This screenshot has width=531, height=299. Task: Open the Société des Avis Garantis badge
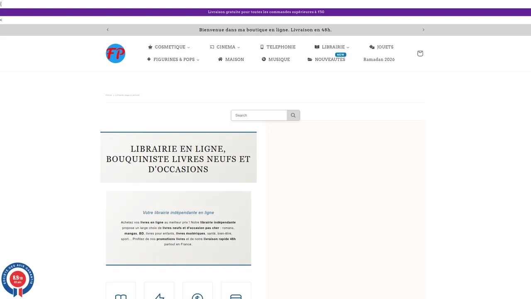(17, 279)
